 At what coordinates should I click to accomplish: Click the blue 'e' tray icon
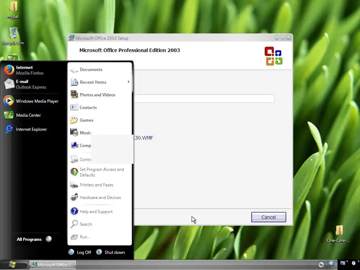[332, 264]
